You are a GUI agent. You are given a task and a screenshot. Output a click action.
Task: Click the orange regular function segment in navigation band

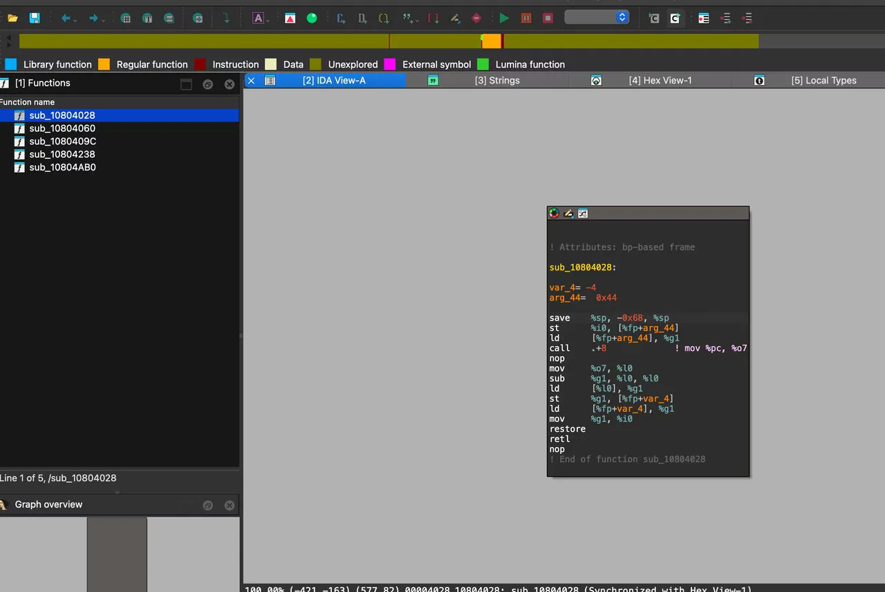click(x=491, y=41)
